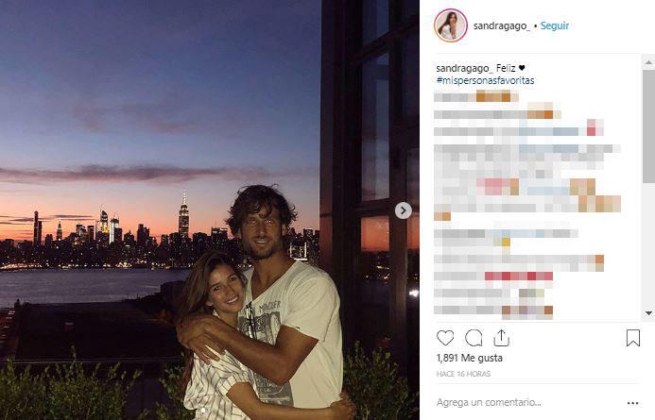This screenshot has width=655, height=420.
Task: Follow the account via Seguir
Action: (554, 25)
